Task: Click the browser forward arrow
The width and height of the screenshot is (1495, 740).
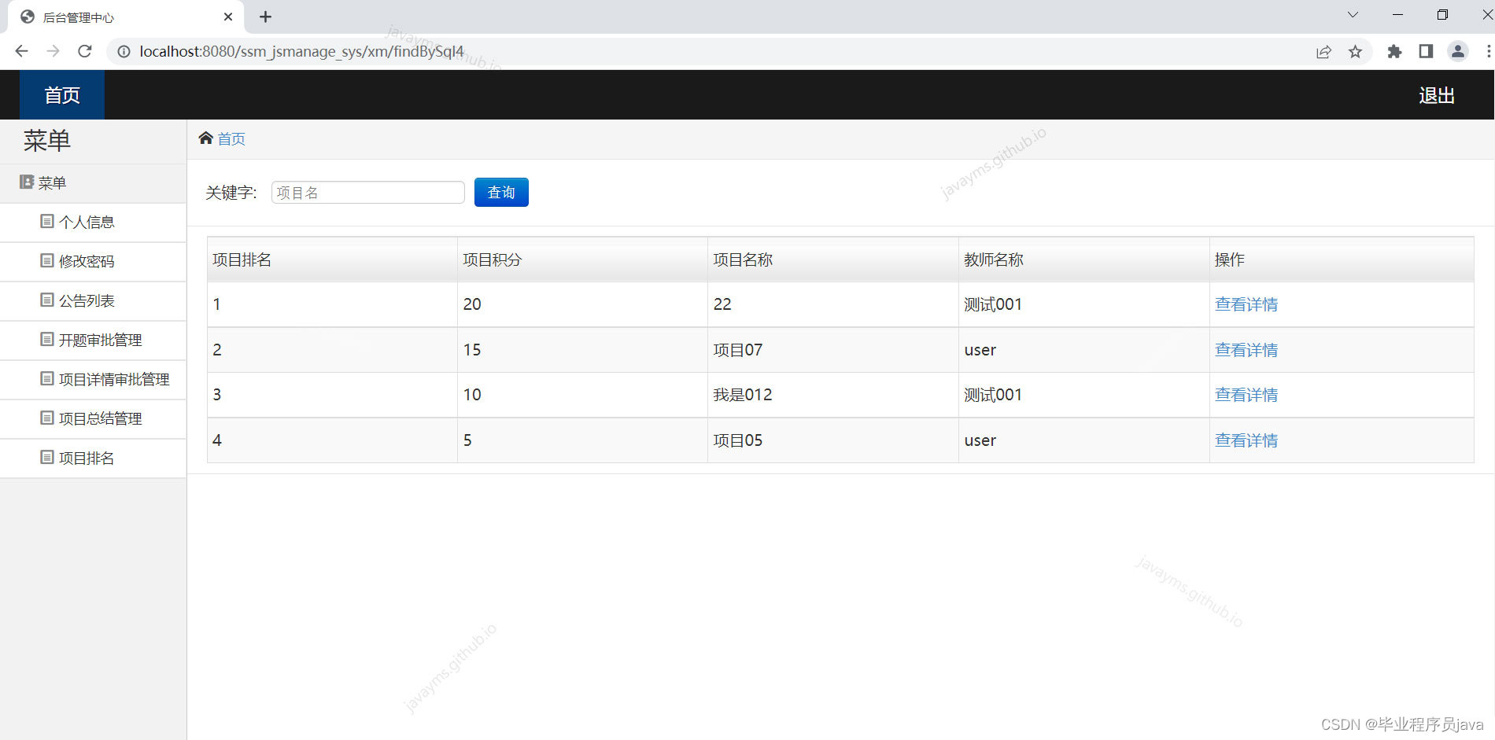Action: tap(54, 51)
